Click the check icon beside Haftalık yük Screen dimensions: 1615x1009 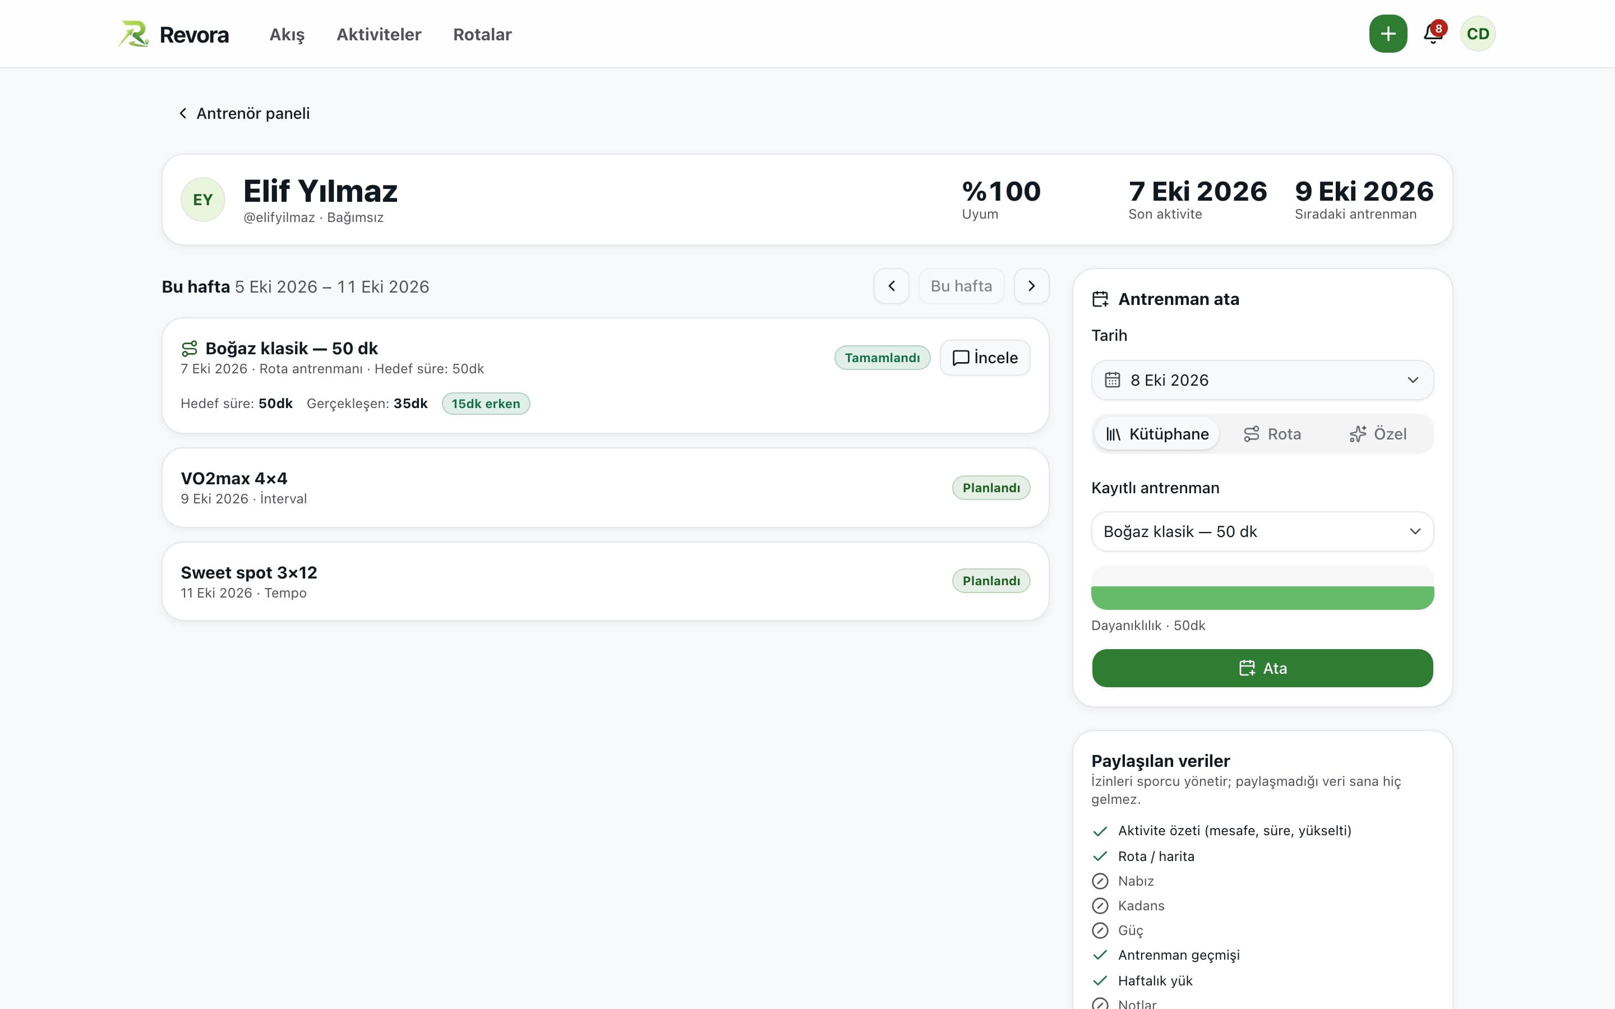pos(1100,980)
